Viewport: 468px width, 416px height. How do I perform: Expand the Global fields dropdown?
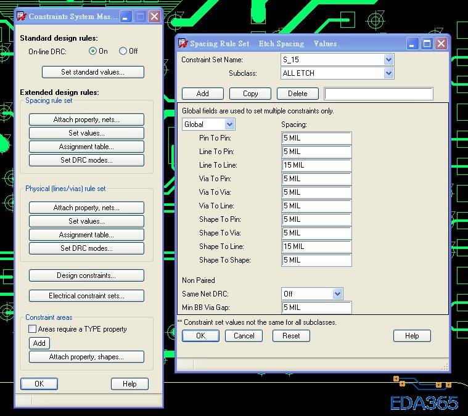tap(229, 124)
